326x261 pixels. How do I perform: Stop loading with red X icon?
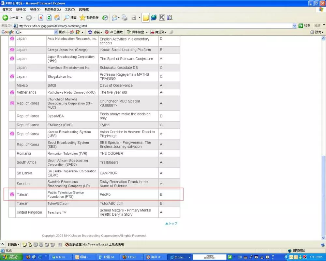tap(41, 18)
